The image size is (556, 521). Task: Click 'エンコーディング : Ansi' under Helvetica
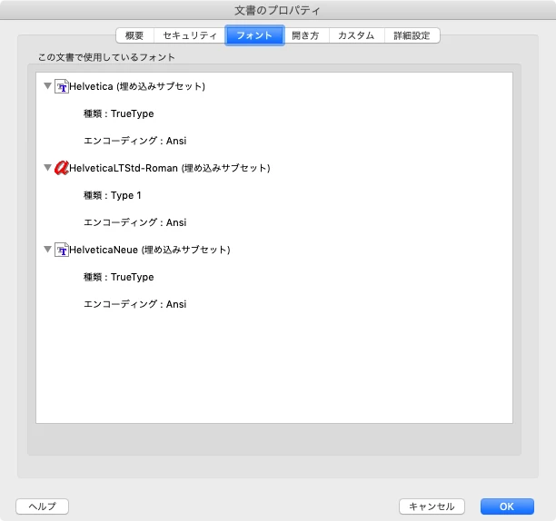click(x=135, y=141)
